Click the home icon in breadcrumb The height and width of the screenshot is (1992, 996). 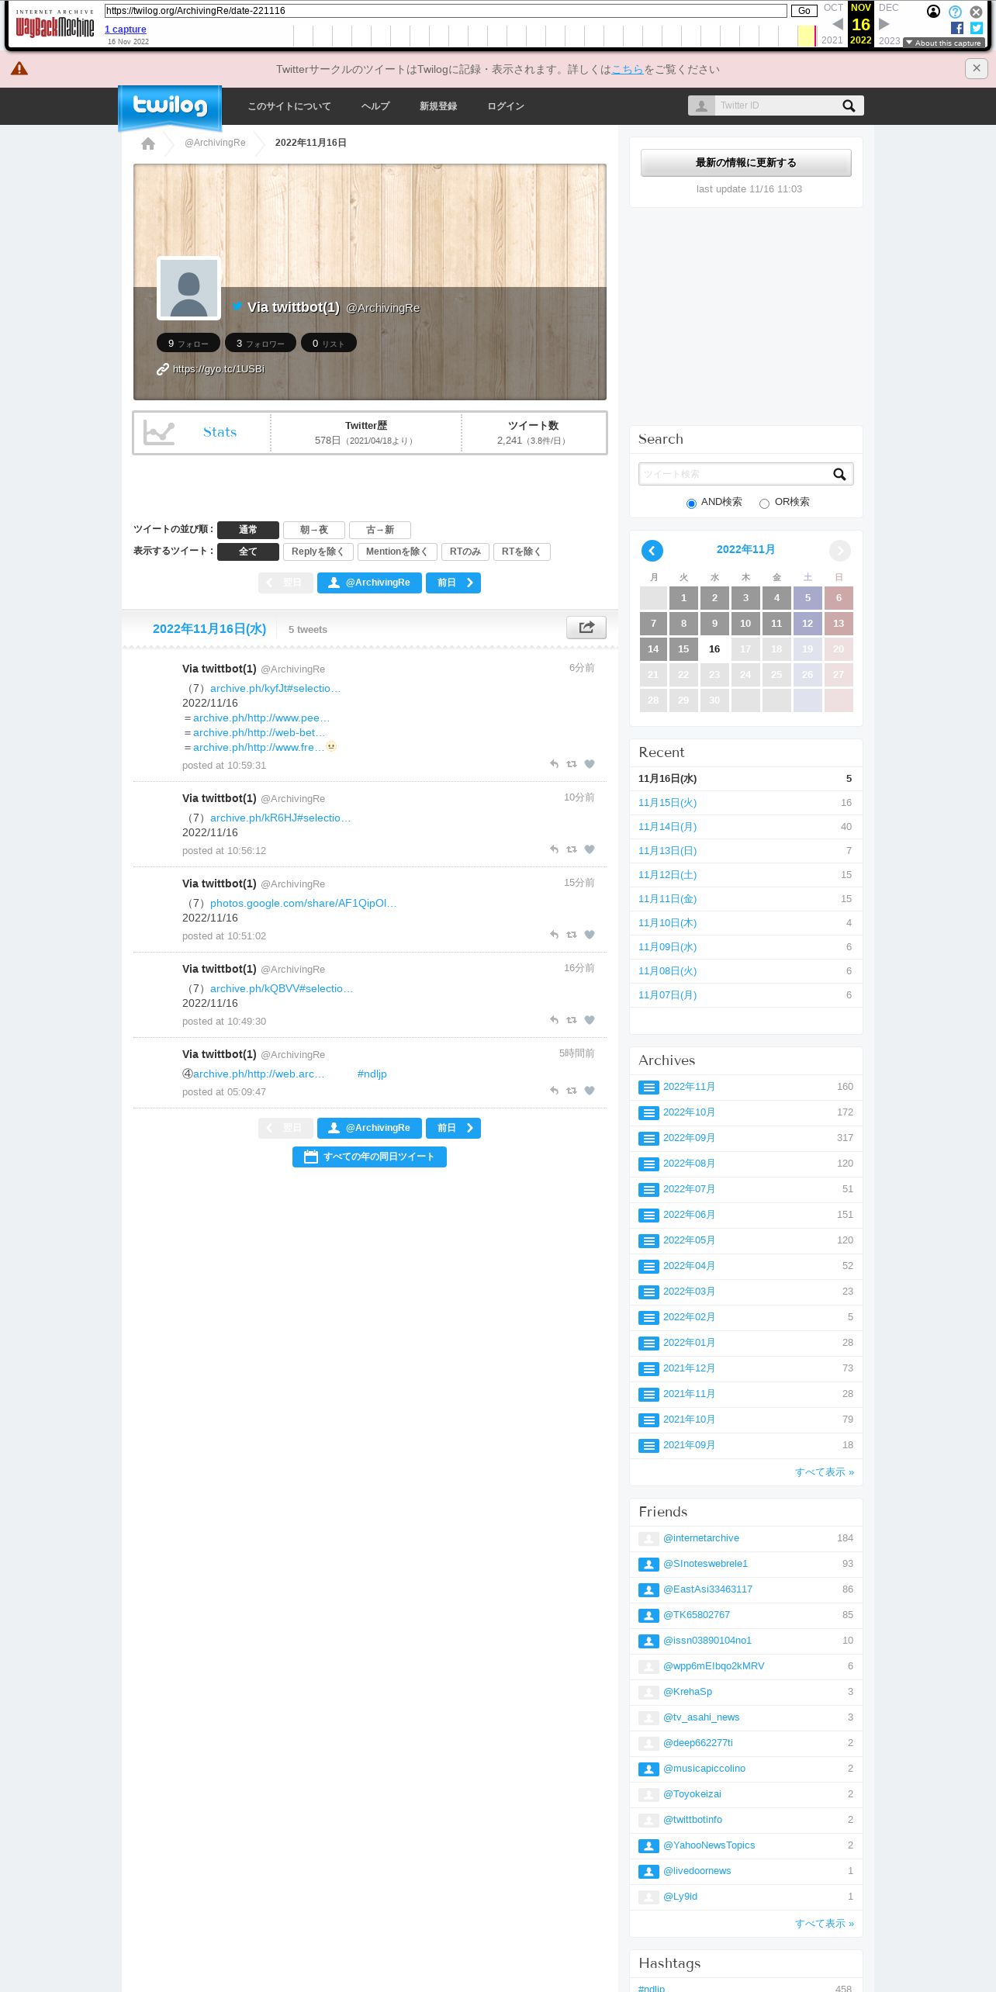(148, 144)
